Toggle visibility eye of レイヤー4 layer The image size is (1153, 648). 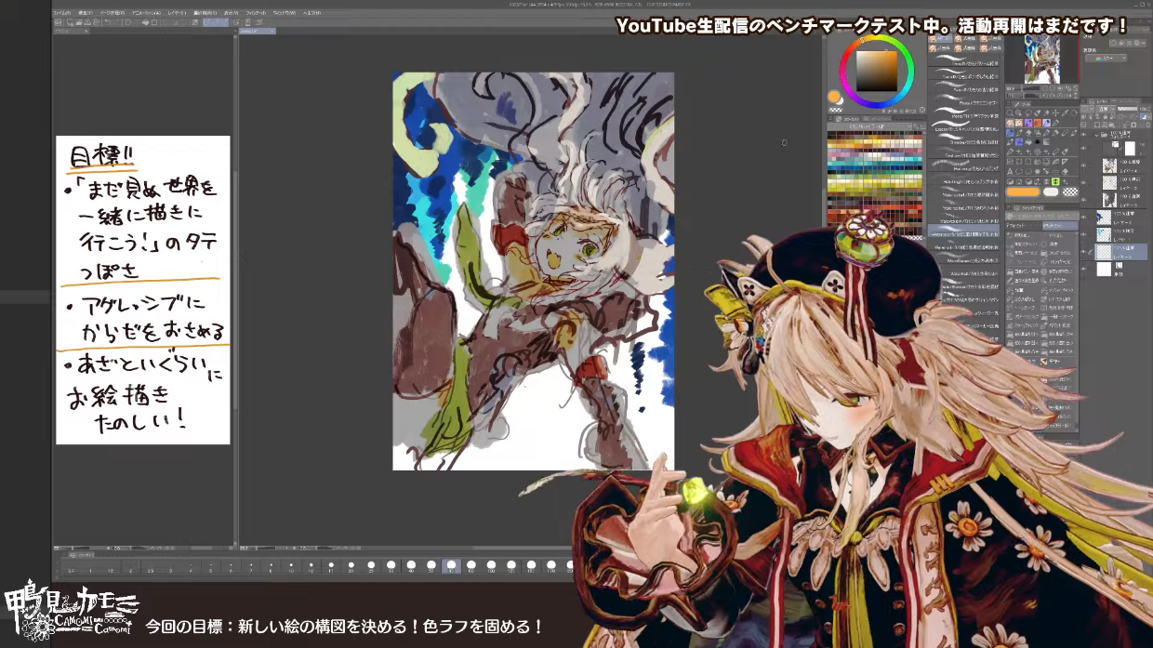[1083, 165]
